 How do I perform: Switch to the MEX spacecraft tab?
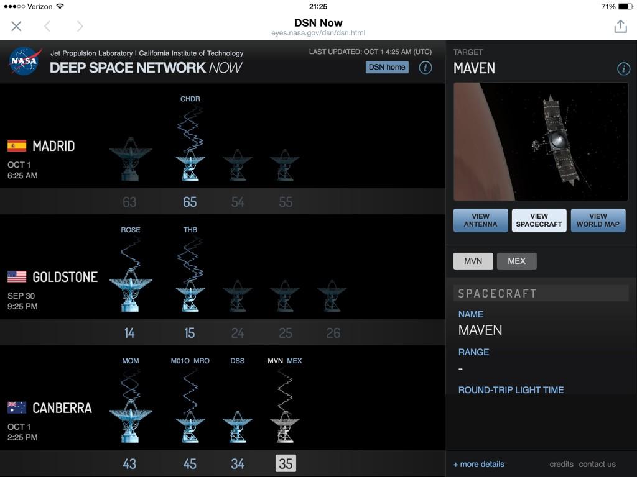point(517,261)
